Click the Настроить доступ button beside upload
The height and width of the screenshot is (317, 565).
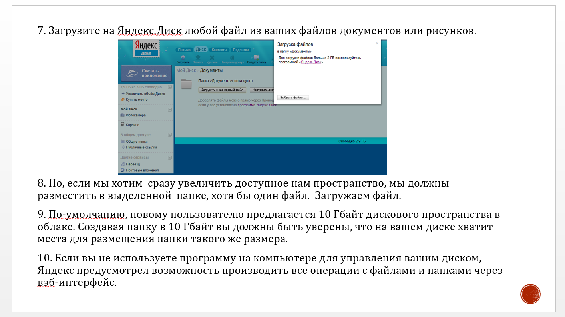pyautogui.click(x=262, y=90)
